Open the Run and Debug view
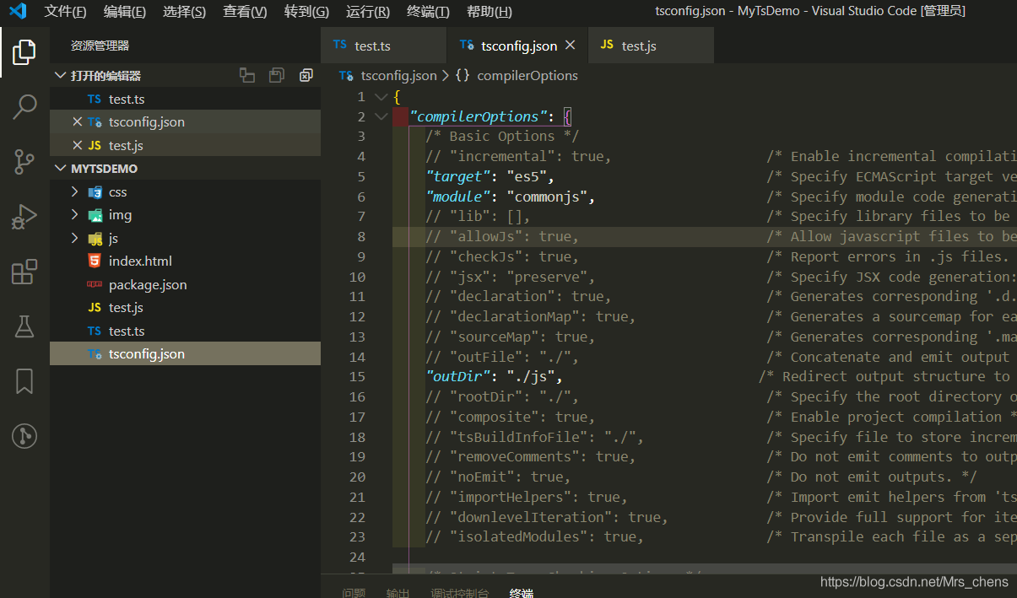Viewport: 1017px width, 598px height. coord(24,217)
